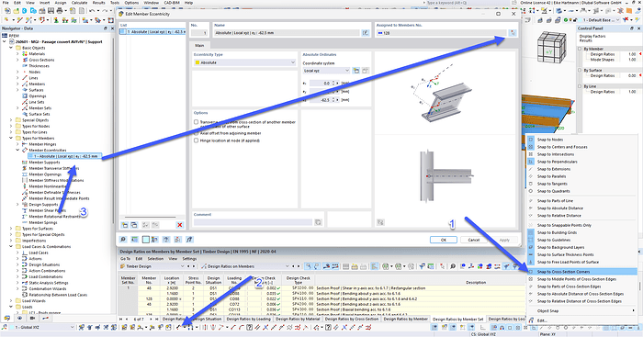The height and width of the screenshot is (337, 643).
Task: Click the new member line tool in bottom toolbar
Action: (x=179, y=327)
